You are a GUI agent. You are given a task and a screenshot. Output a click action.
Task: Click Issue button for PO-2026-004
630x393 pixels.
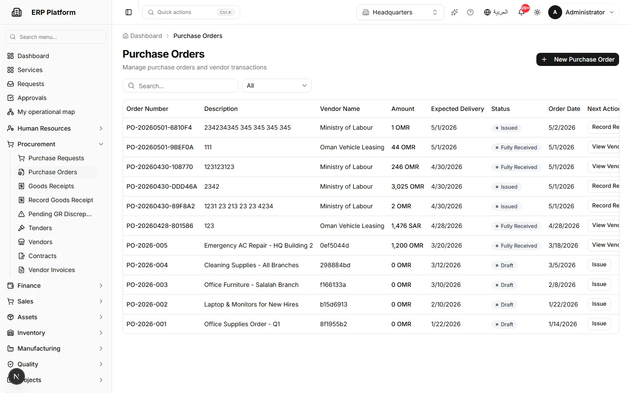coord(599,265)
